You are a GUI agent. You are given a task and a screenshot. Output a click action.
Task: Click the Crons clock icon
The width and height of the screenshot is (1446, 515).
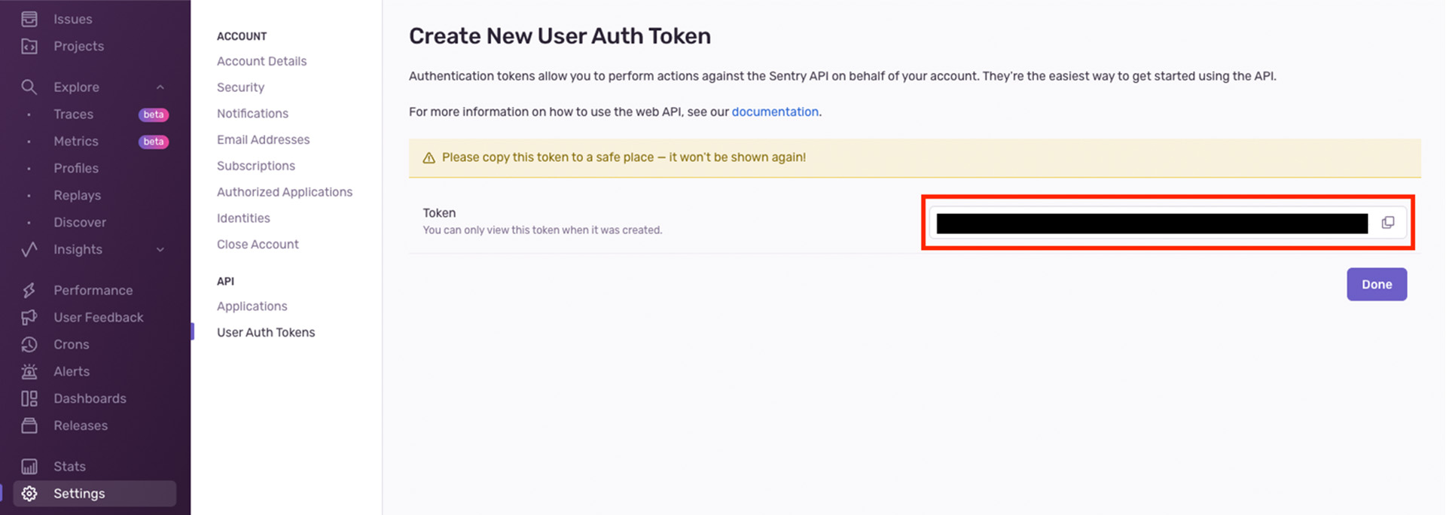tap(29, 345)
